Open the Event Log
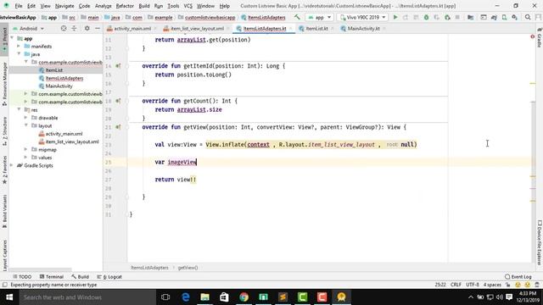Image resolution: width=543 pixels, height=305 pixels. pyautogui.click(x=518, y=277)
